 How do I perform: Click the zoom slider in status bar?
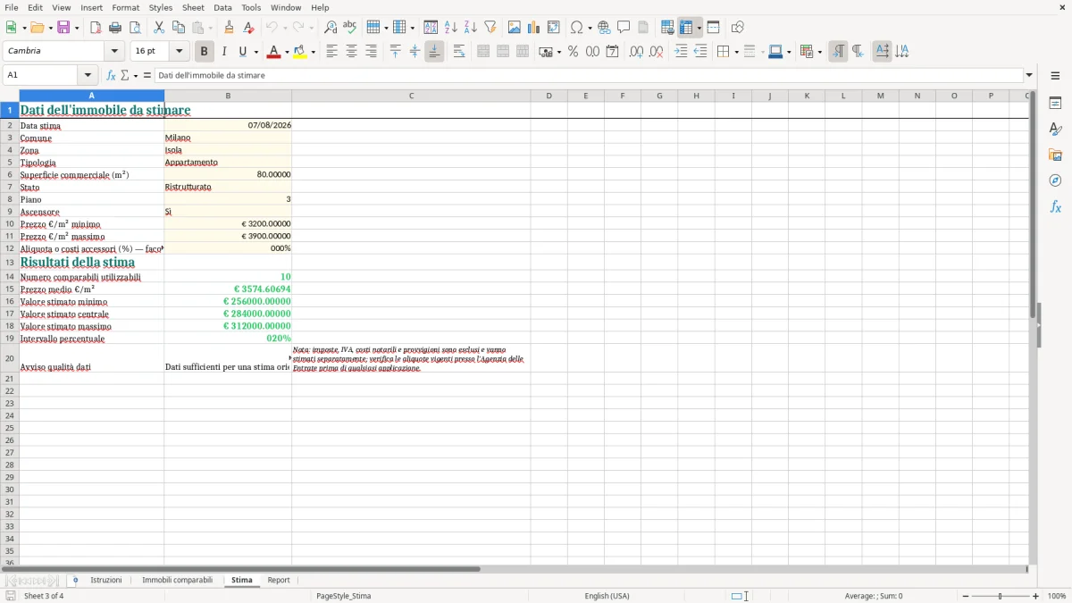pyautogui.click(x=1000, y=596)
